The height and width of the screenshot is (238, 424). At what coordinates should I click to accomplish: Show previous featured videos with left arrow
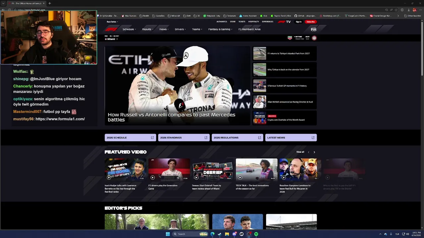[308, 152]
